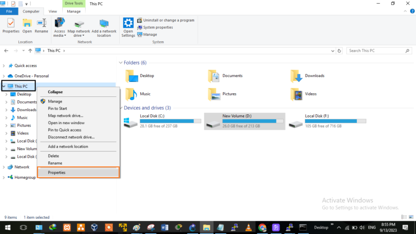Viewport: 416px width, 234px height.
Task: Choose Pin to Quick access menu entry
Action: [64, 130]
